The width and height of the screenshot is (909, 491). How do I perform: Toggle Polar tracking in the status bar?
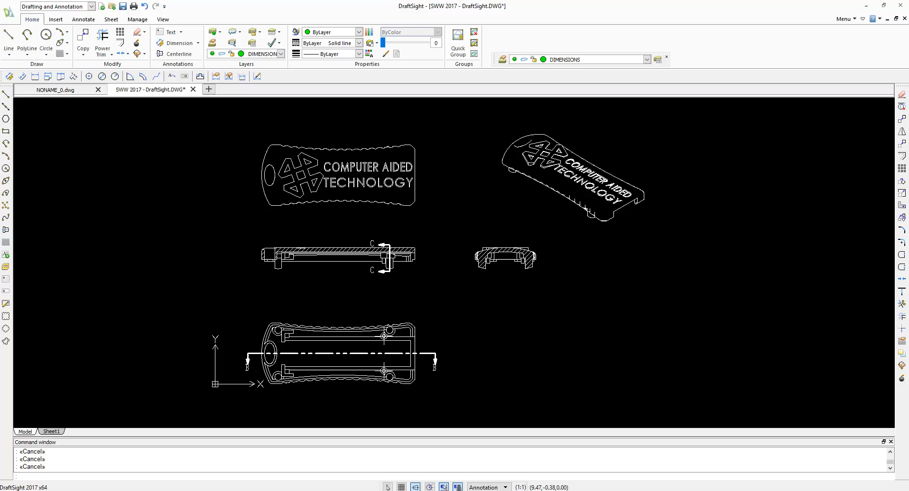click(429, 487)
